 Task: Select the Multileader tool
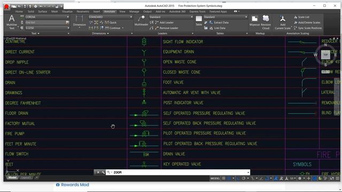(x=141, y=21)
